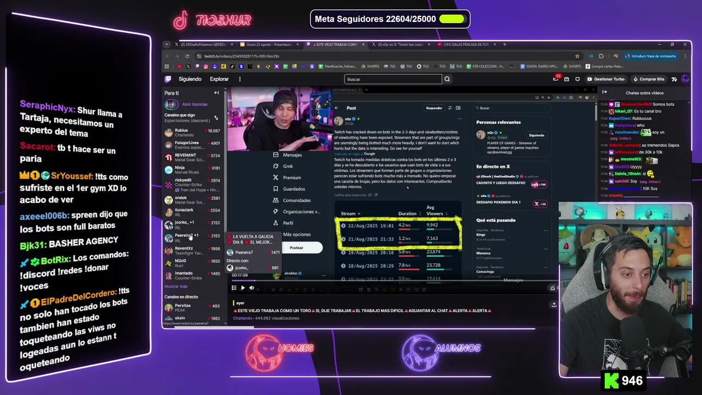Click hikari_07 username in chat

pos(623,111)
